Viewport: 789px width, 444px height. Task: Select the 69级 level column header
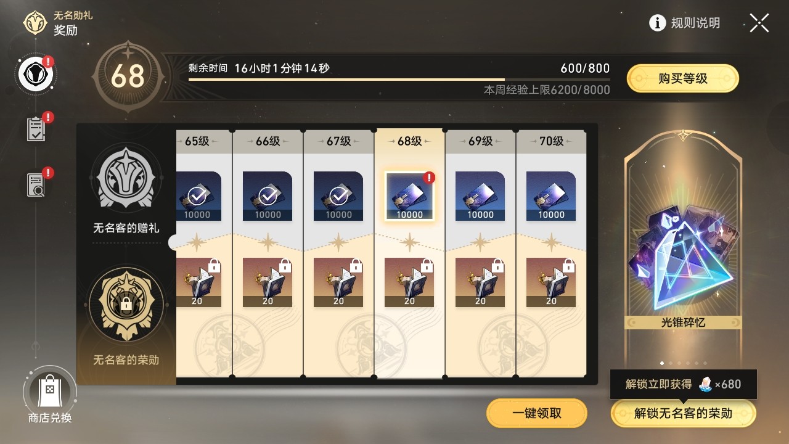coord(480,141)
